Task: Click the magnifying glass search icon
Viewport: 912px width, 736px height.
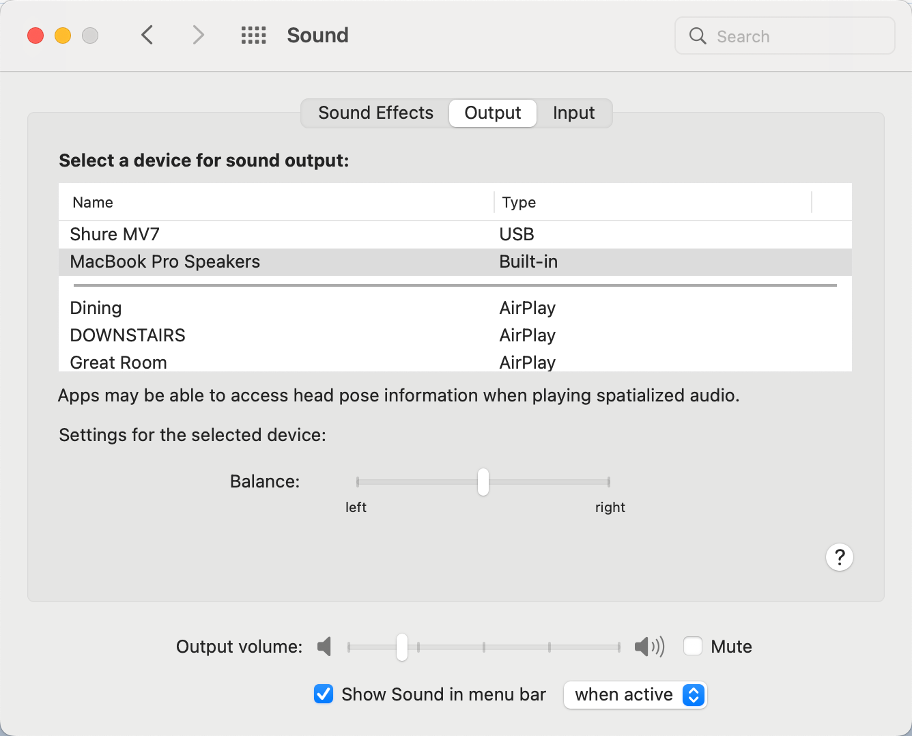Action: coord(698,36)
